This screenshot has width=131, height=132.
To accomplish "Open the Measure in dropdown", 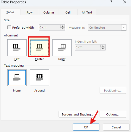I will (x=124, y=28).
